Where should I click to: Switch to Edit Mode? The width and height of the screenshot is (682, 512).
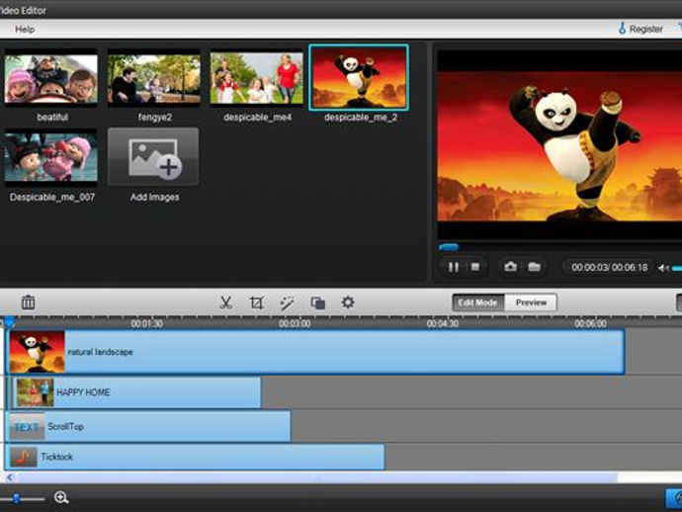click(477, 302)
